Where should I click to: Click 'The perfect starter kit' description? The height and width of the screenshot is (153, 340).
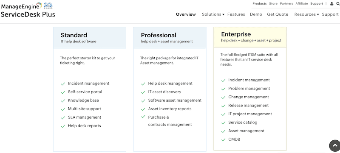click(88, 61)
